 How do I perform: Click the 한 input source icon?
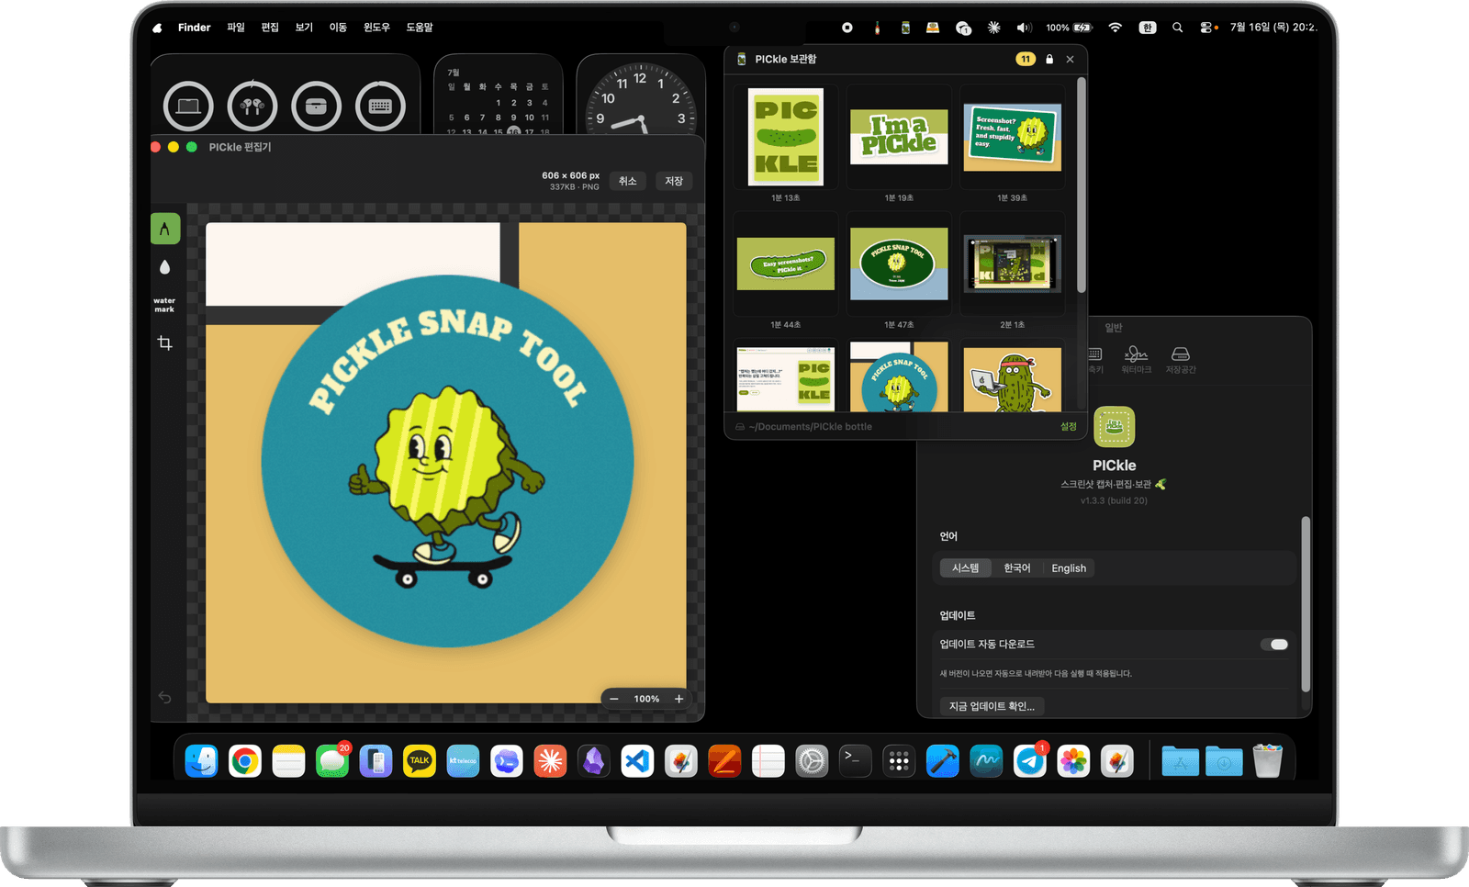click(1148, 28)
